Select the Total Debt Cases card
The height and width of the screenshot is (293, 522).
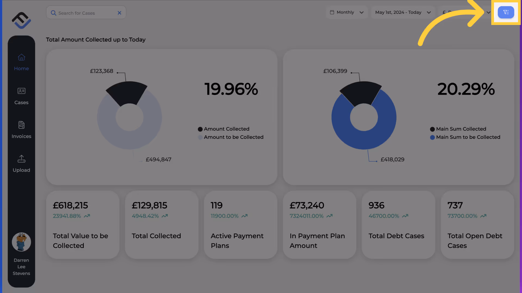click(398, 225)
